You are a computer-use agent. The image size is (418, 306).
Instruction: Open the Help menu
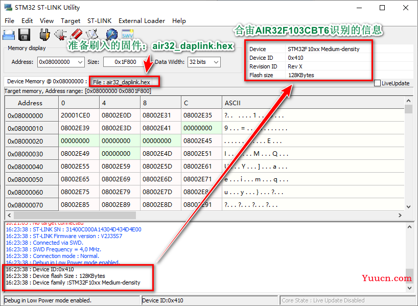[179, 21]
